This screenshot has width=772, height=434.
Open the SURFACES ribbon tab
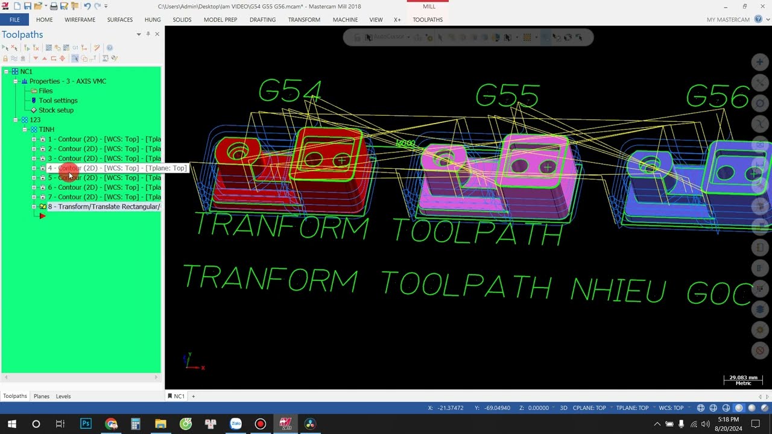pyautogui.click(x=120, y=19)
